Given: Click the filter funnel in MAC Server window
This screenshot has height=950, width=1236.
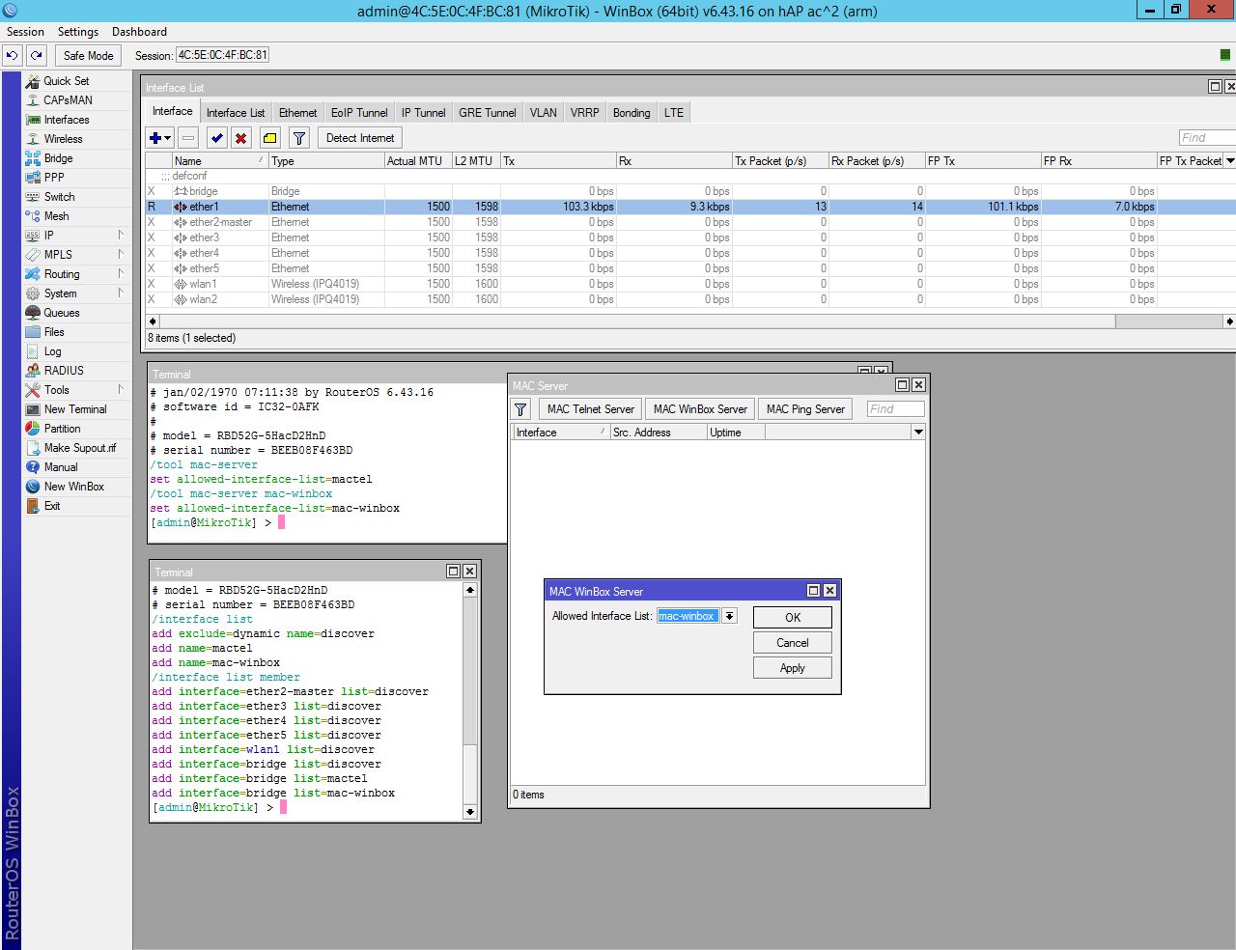Looking at the screenshot, I should click(x=521, y=409).
